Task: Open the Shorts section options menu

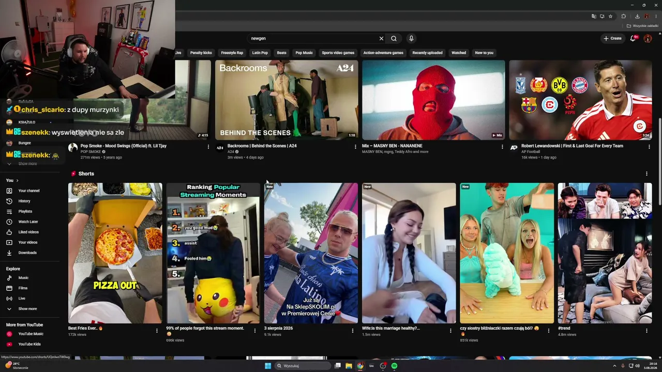Action: (x=646, y=174)
